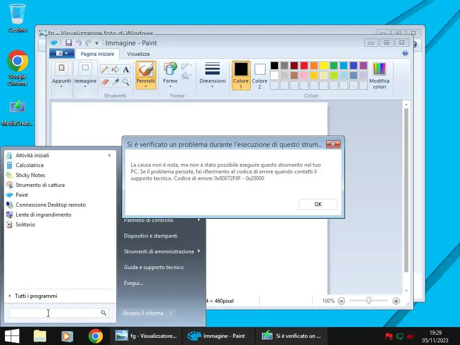Open File Explorer from taskbar
Image resolution: width=460 pixels, height=345 pixels.
40,336
